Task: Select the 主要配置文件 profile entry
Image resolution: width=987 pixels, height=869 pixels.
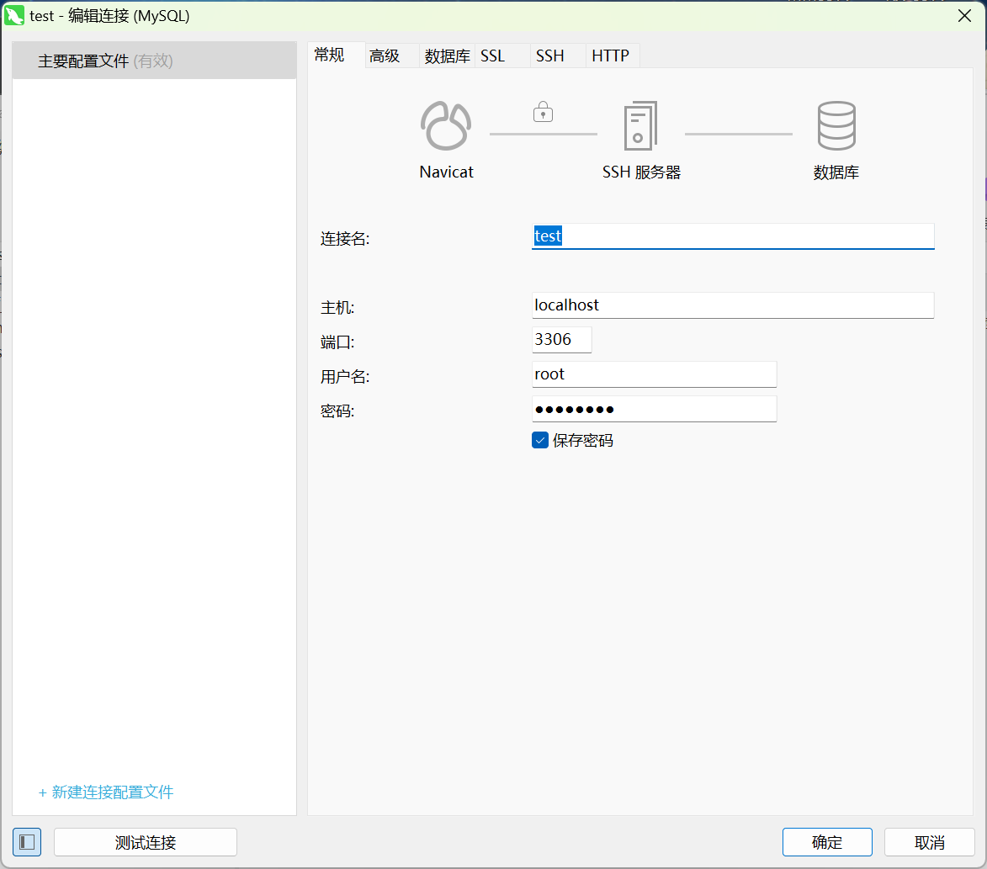Action: coord(154,61)
